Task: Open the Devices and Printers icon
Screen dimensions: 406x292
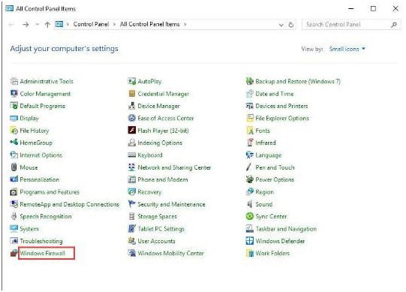Action: (250, 106)
